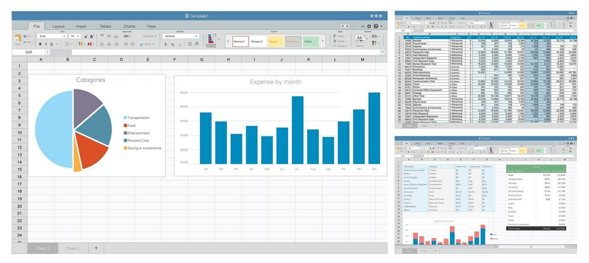Open the Themes gallery icon
Screen dimensions: 589x263
(360, 38)
